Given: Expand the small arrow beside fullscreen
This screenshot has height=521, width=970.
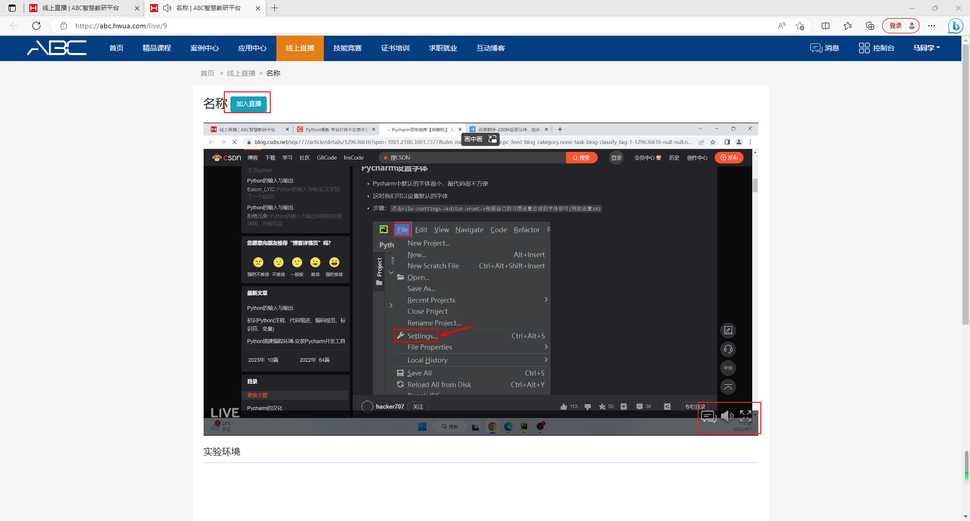Looking at the screenshot, I should click(x=755, y=414).
